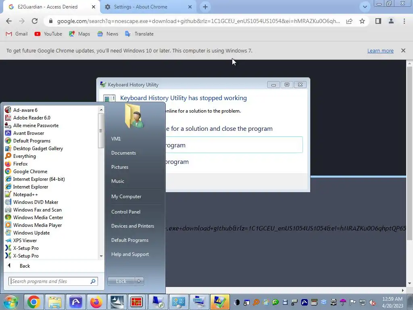Click the user account picture in Start menu
This screenshot has height=310, width=413.
[134, 116]
